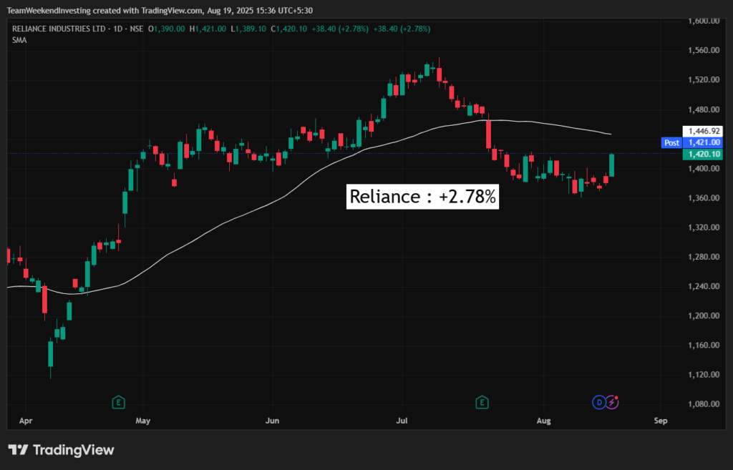Click the 1,080.00 price axis label
733x470 pixels.
tap(704, 404)
